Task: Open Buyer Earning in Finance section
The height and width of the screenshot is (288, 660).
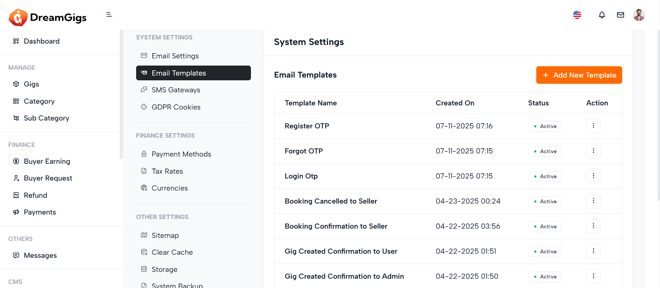Action: [x=47, y=161]
